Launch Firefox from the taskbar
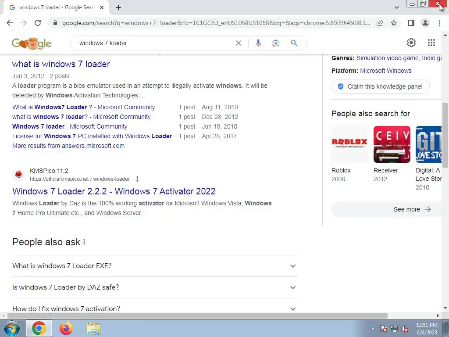Image resolution: width=449 pixels, height=337 pixels. coord(66,328)
